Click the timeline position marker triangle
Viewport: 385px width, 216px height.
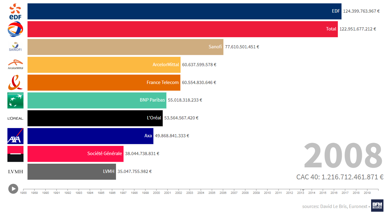[303, 190]
